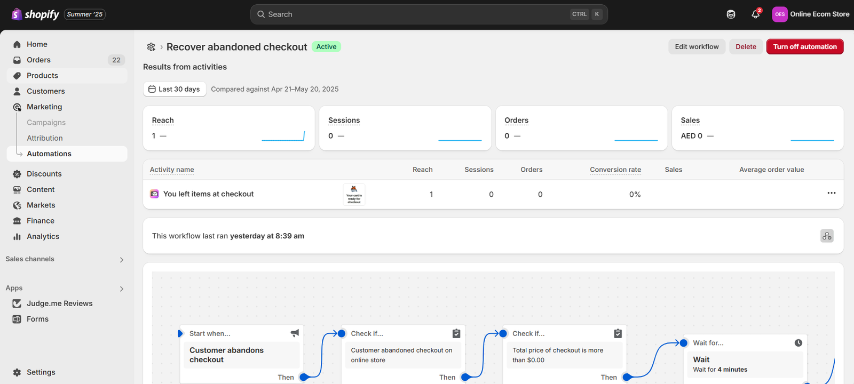The height and width of the screenshot is (384, 854).
Task: Open the workflow diagram view icon
Action: (826, 236)
